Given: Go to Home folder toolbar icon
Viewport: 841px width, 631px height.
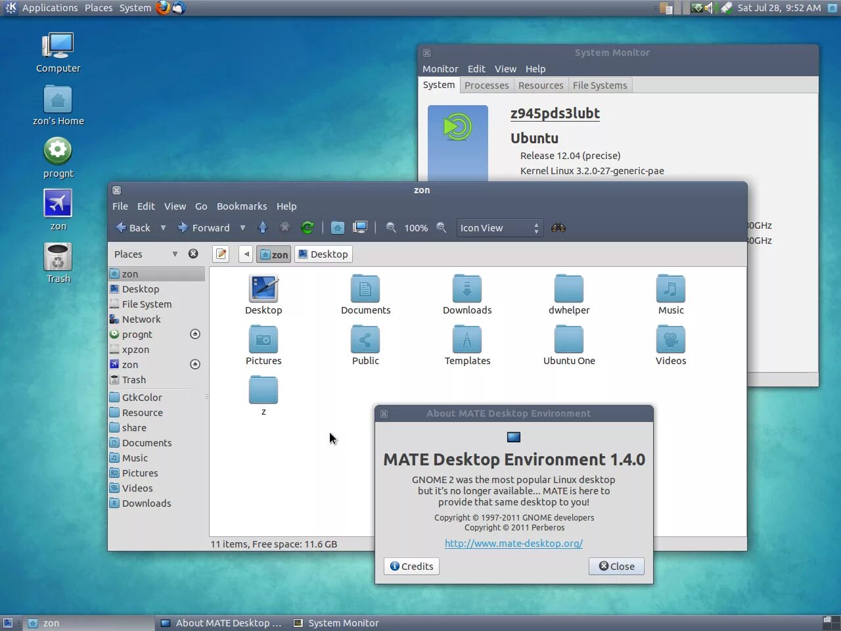Looking at the screenshot, I should point(338,227).
